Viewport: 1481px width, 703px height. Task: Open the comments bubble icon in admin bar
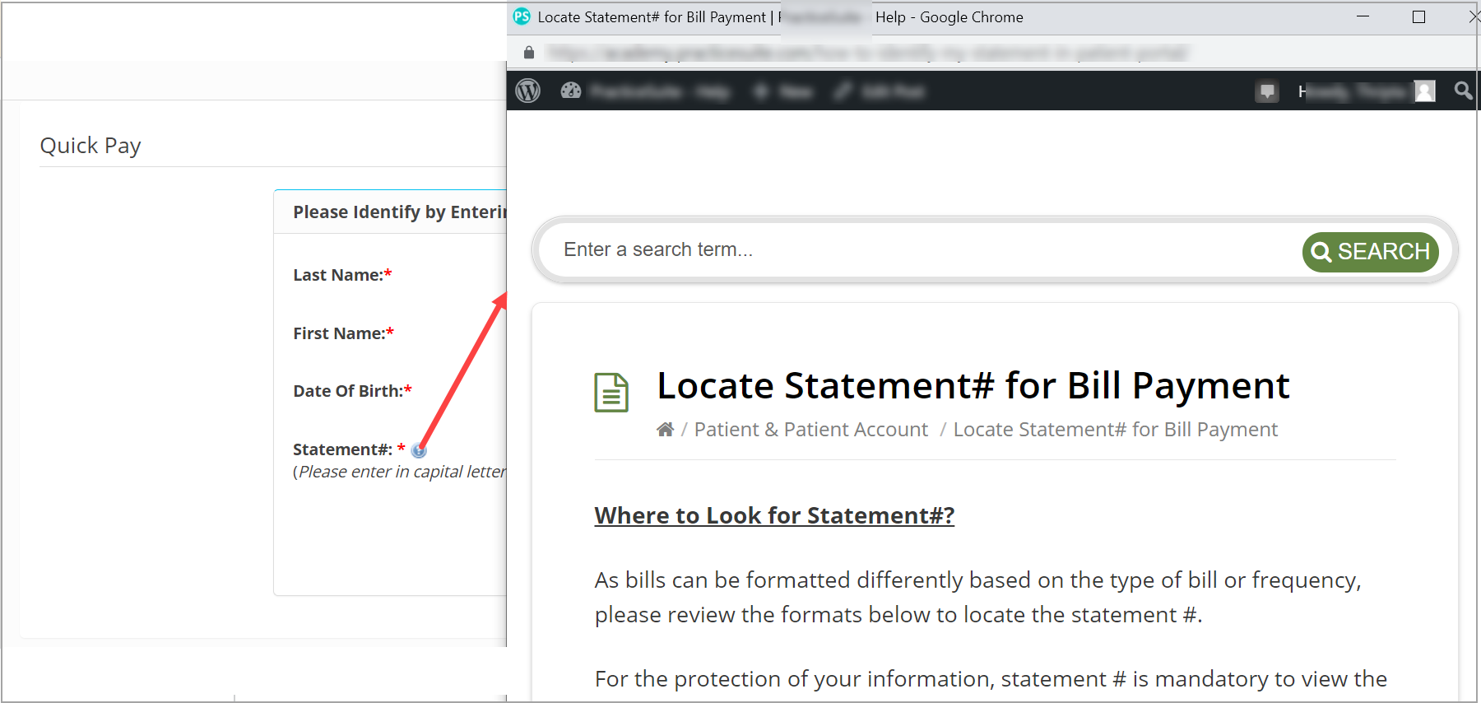click(x=1267, y=91)
